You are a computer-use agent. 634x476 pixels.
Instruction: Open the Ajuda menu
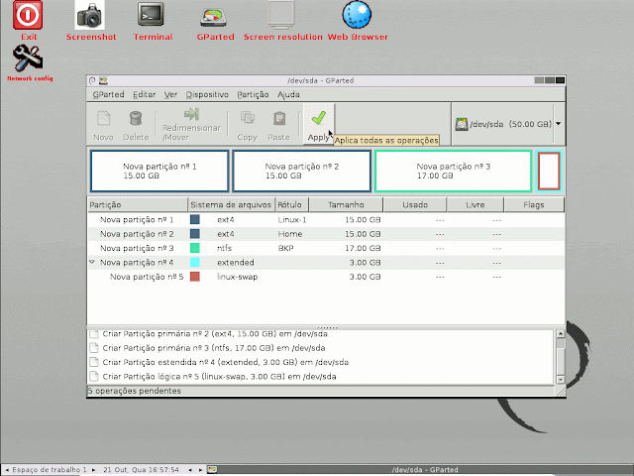pos(288,95)
